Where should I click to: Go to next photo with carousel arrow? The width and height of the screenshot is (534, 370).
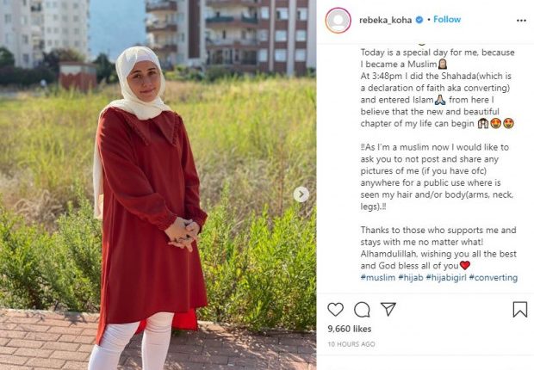301,194
